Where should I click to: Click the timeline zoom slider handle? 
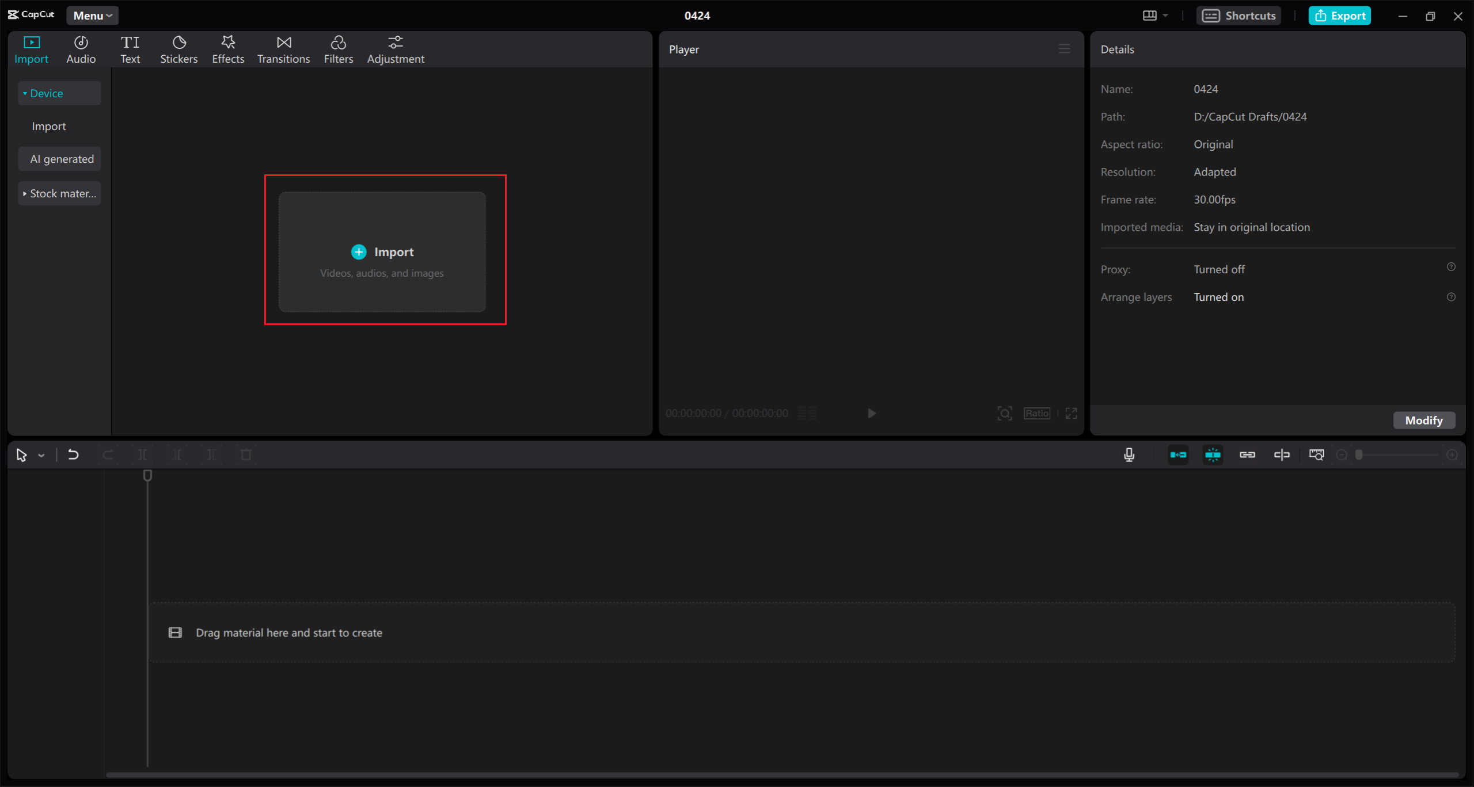click(x=1359, y=455)
